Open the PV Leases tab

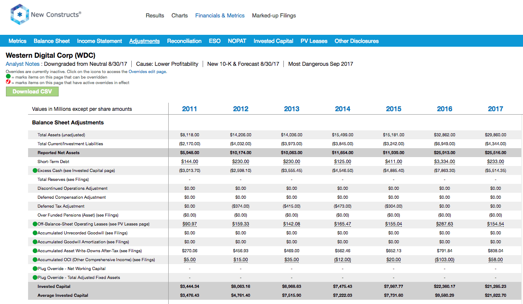pos(314,41)
